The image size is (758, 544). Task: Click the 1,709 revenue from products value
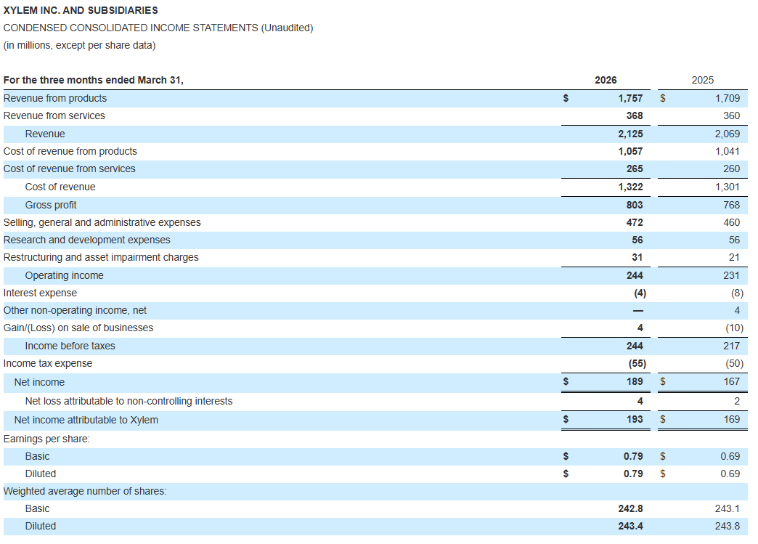coord(728,98)
